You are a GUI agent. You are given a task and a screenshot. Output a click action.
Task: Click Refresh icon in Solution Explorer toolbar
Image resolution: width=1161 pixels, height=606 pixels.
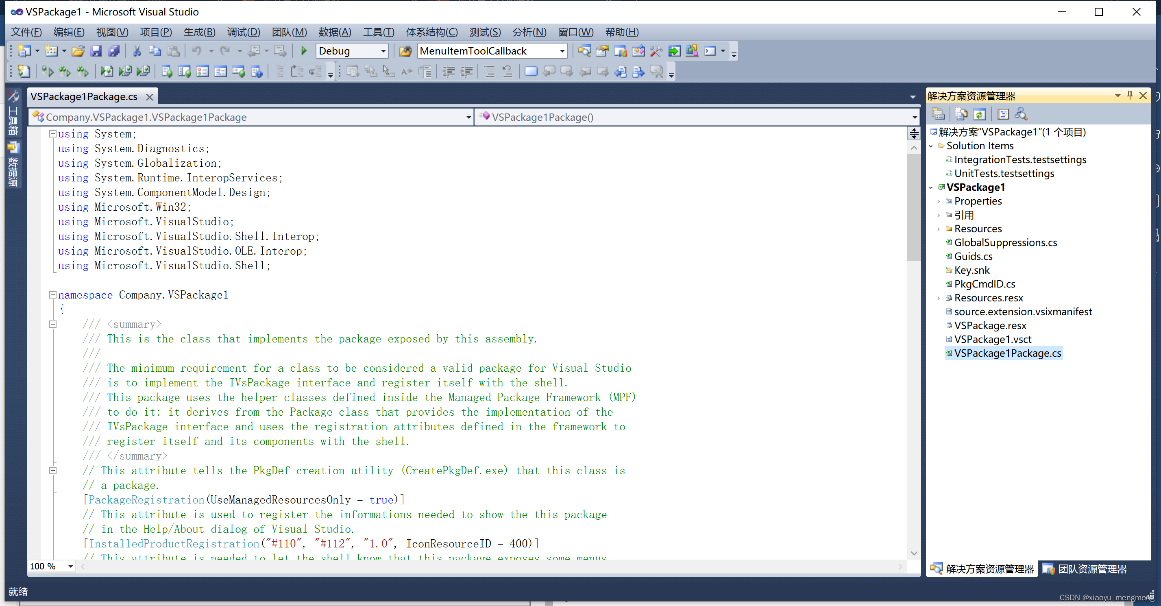979,115
